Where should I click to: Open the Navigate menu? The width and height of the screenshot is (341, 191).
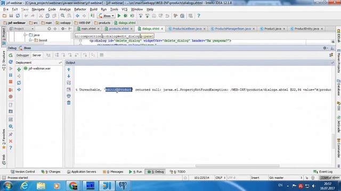pos(38,10)
